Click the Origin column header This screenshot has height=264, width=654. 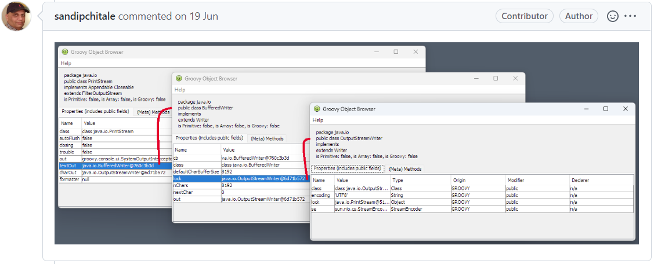460,181
